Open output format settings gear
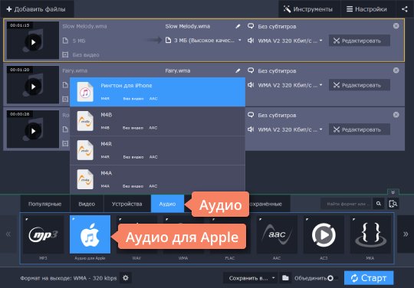 126,278
